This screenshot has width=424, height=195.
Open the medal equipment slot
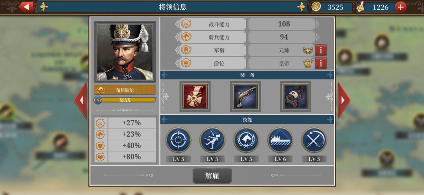195,97
